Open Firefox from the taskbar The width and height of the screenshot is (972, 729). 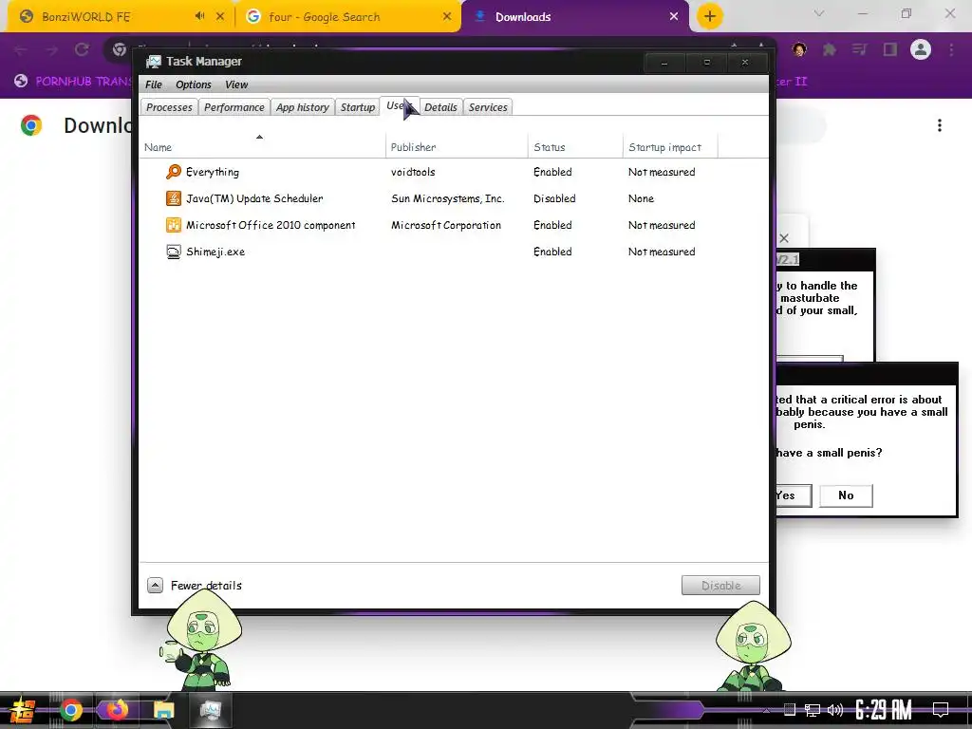(117, 710)
